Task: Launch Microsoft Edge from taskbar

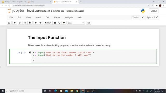Action: (x=56, y=91)
